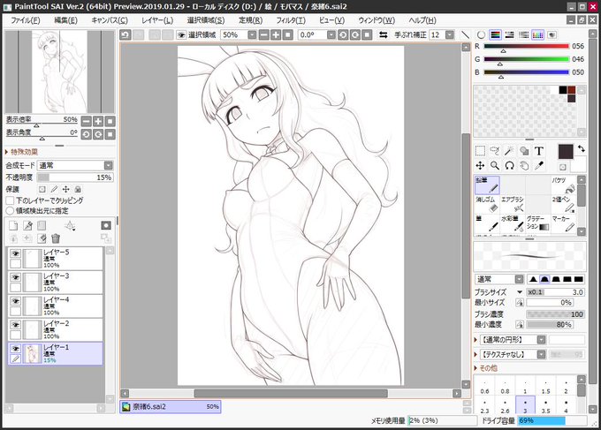This screenshot has height=430, width=601.
Task: Hide layer レイヤー2 with its eye icon
Action: coord(15,324)
